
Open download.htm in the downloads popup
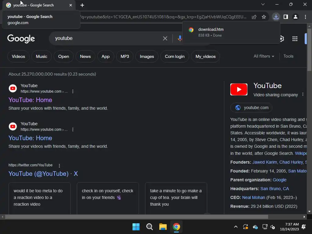pyautogui.click(x=231, y=32)
